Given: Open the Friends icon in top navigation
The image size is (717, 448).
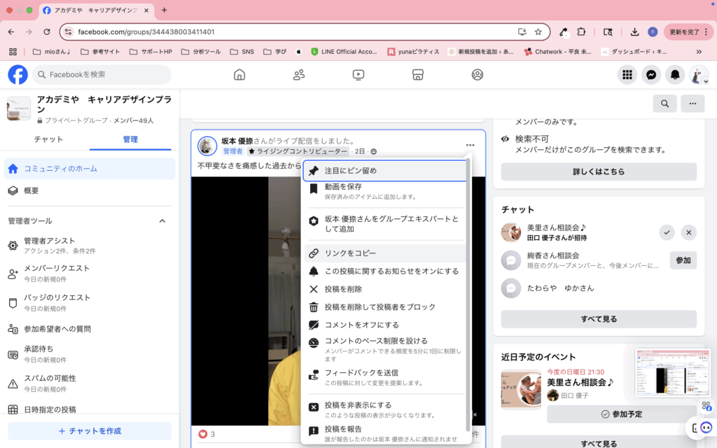Looking at the screenshot, I should point(298,74).
